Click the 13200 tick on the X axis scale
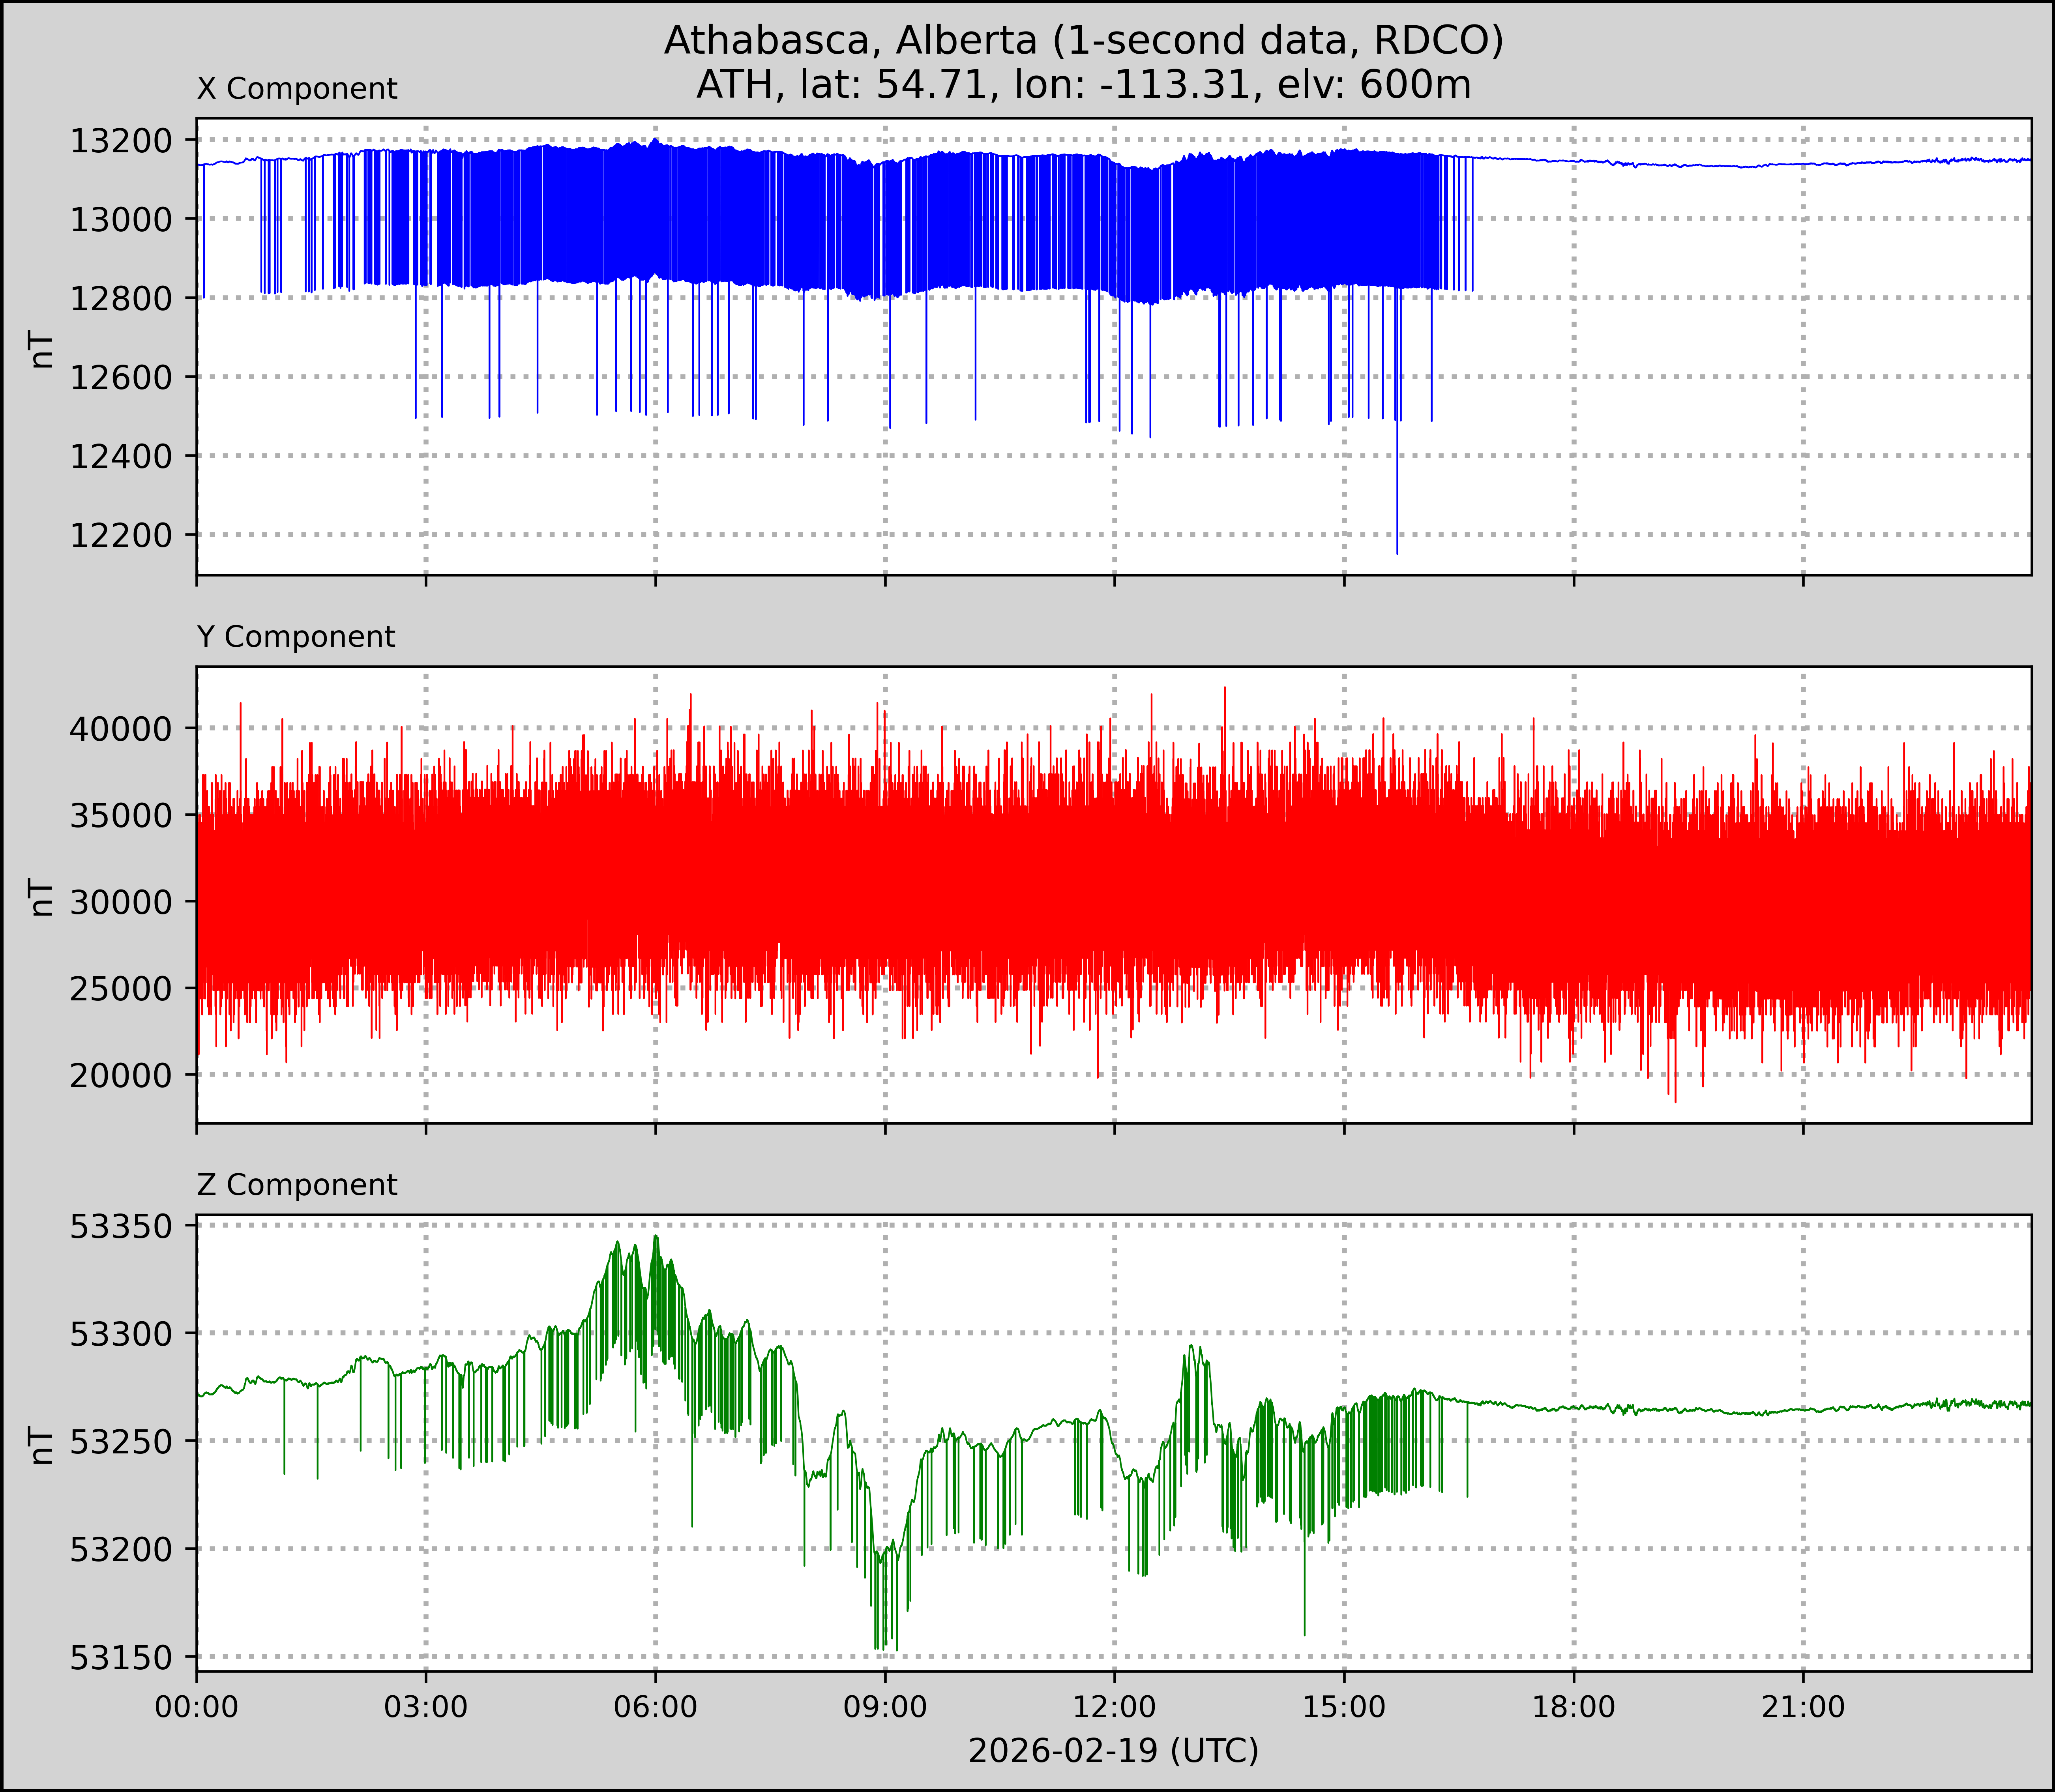Viewport: 2055px width, 1792px height. coord(121,141)
